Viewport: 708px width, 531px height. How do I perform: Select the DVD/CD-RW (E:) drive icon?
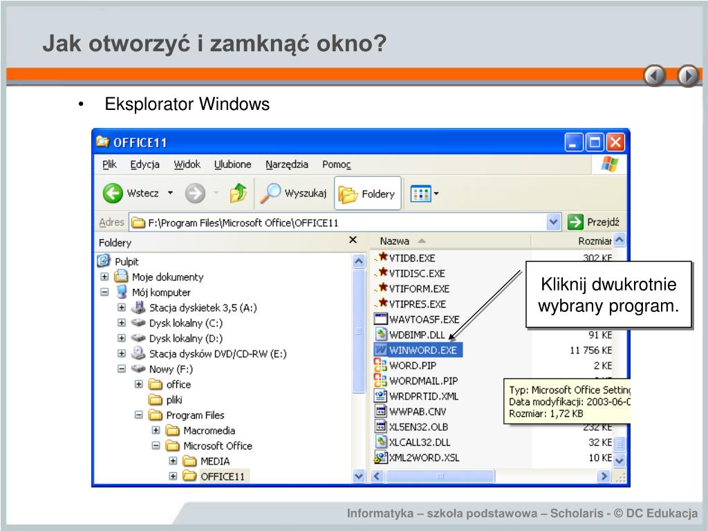click(138, 353)
